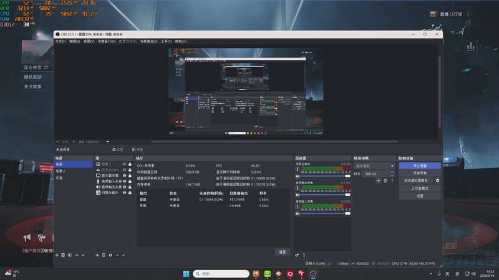Screen dimensions: 499x280
Task: Remove selected scene using scenes trash icon
Action: (x=63, y=255)
